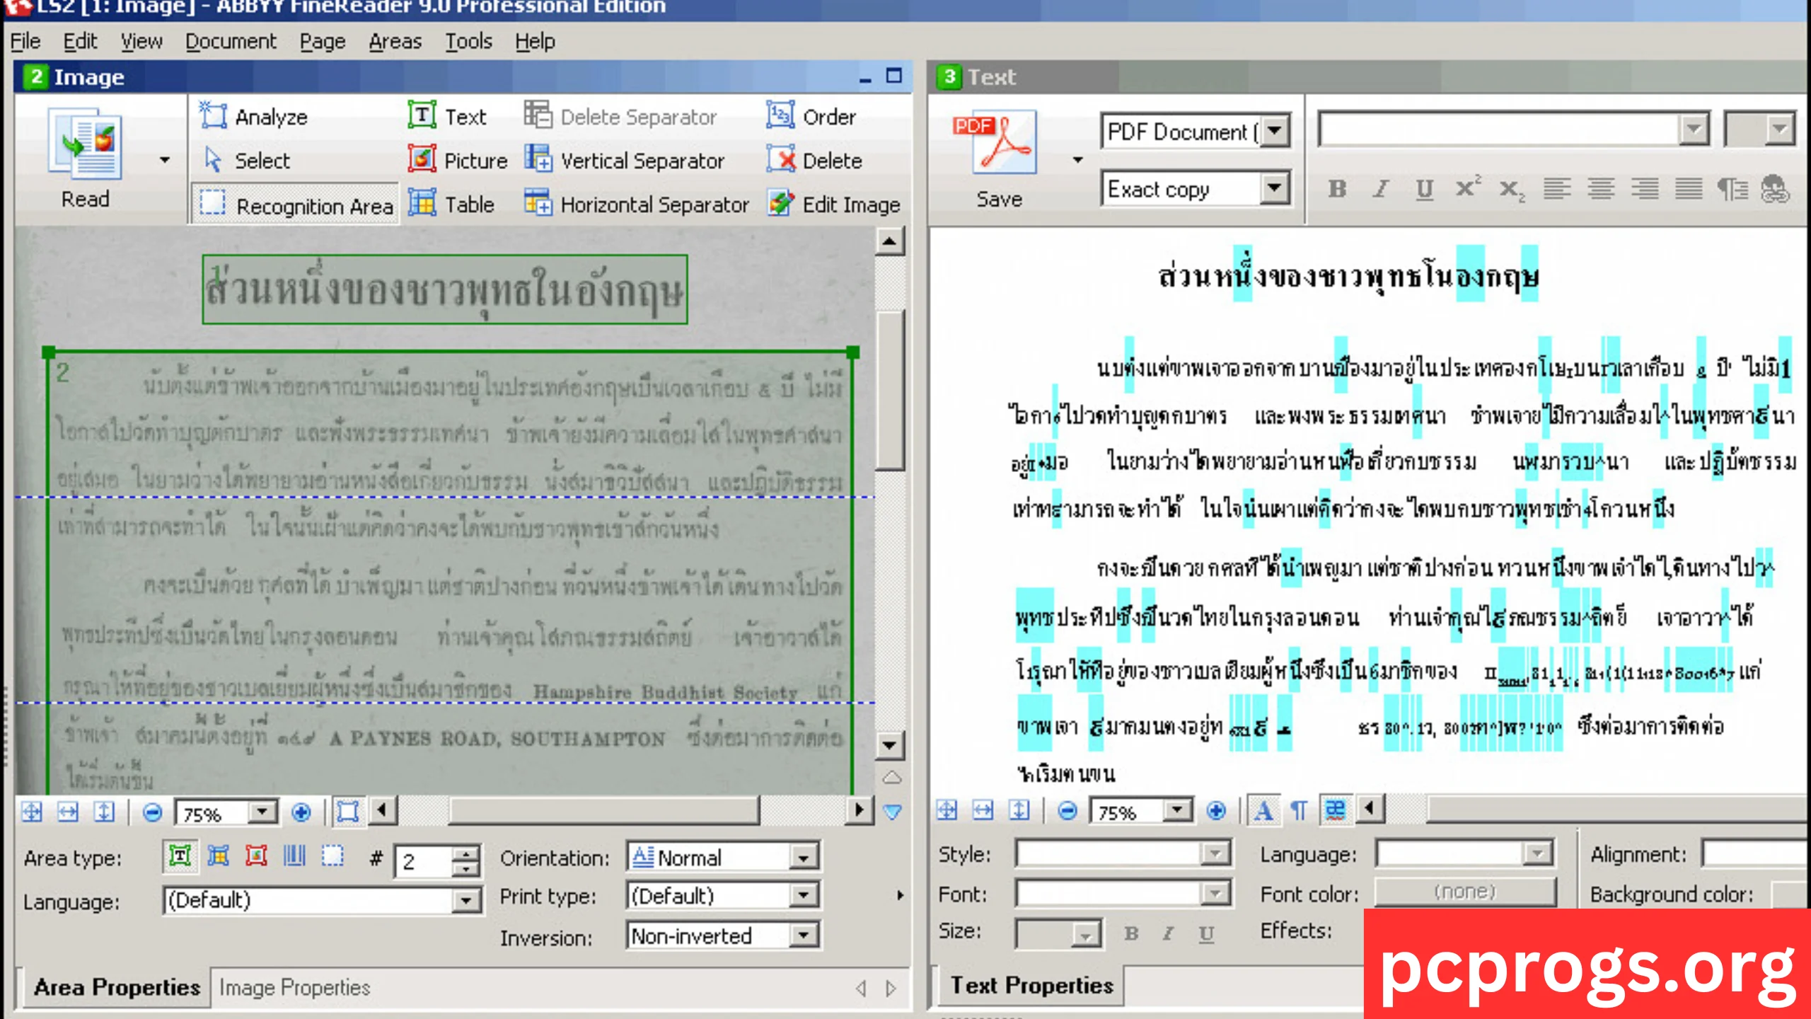The width and height of the screenshot is (1811, 1019).
Task: Click the Delete area tool
Action: 814,161
